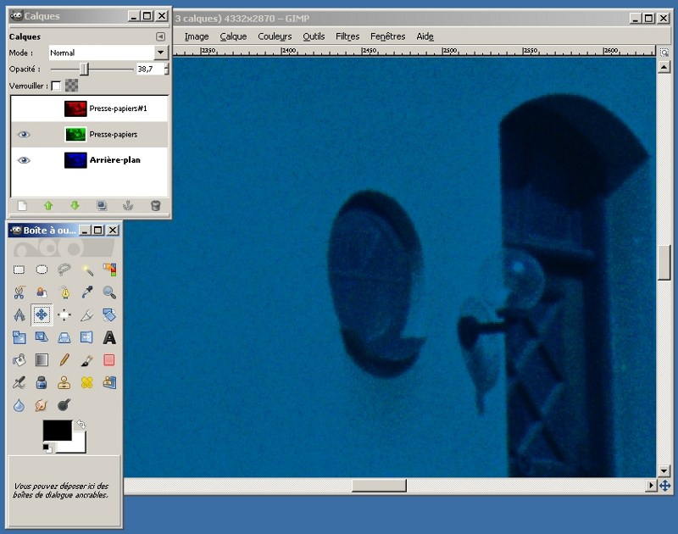The image size is (678, 534).
Task: Hide the green Presse-papiers layer
Action: pyautogui.click(x=24, y=135)
